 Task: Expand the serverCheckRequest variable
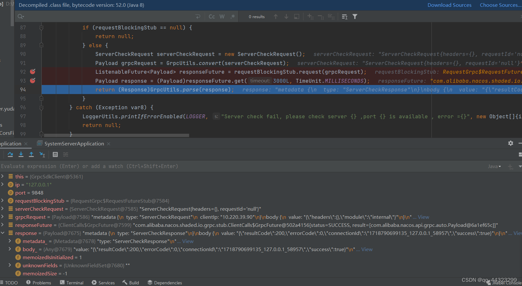tap(3, 208)
